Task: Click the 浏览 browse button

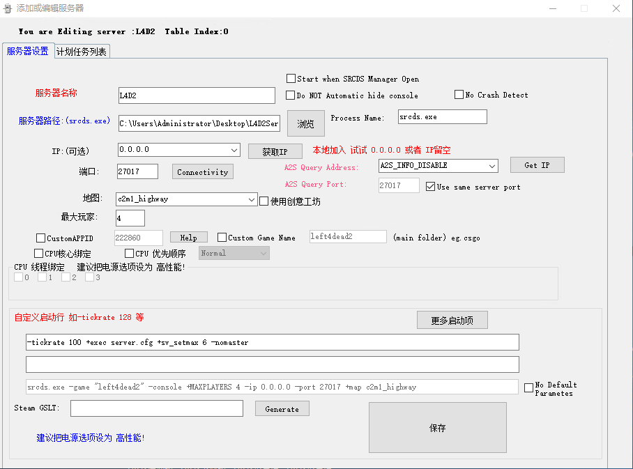Action: (x=306, y=123)
